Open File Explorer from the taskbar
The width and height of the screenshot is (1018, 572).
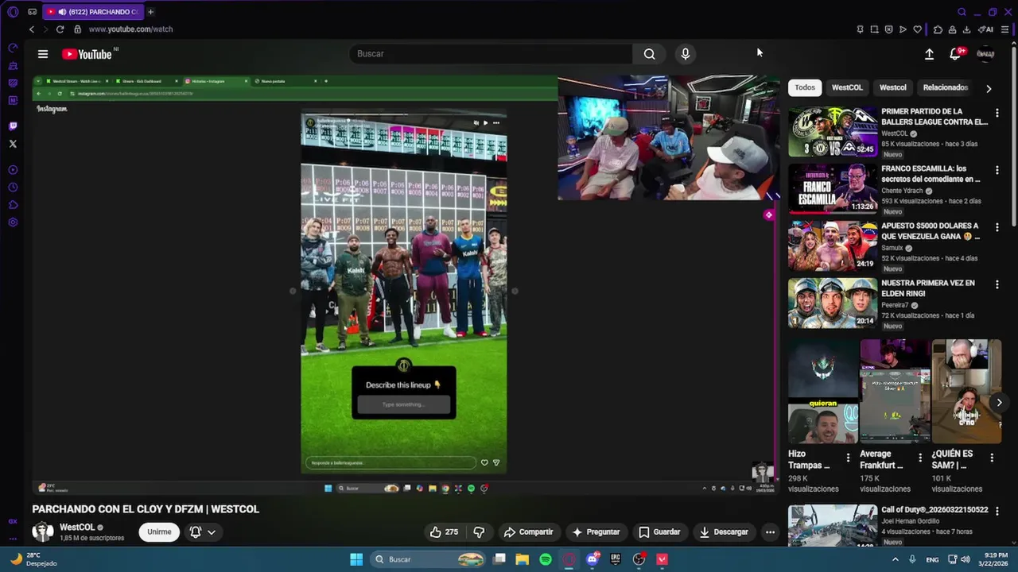[x=522, y=559]
